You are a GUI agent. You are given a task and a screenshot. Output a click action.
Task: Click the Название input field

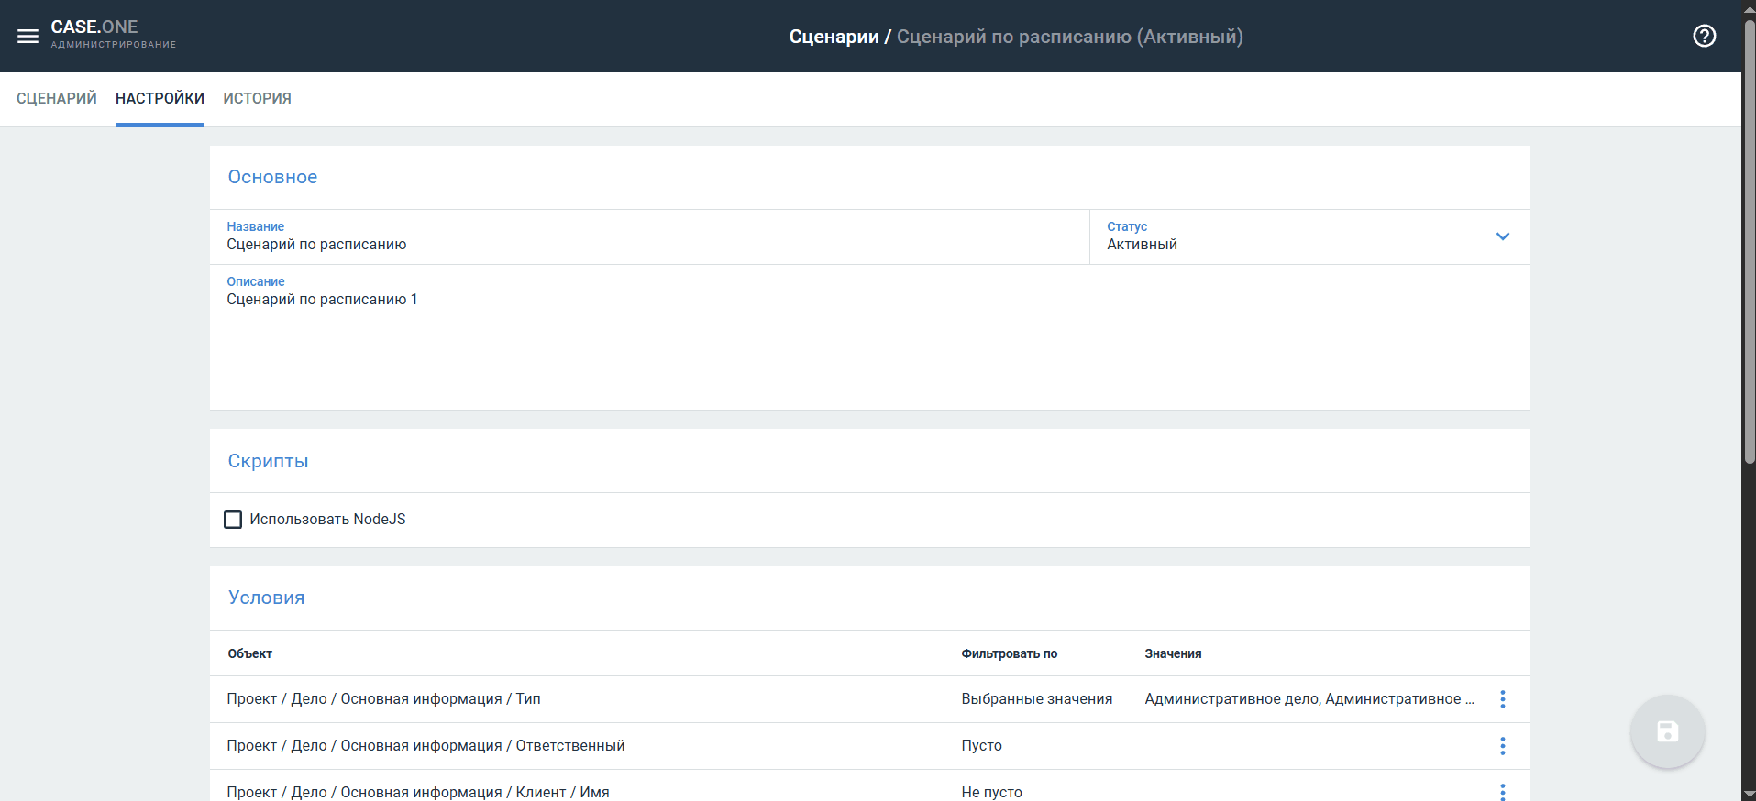(x=642, y=245)
